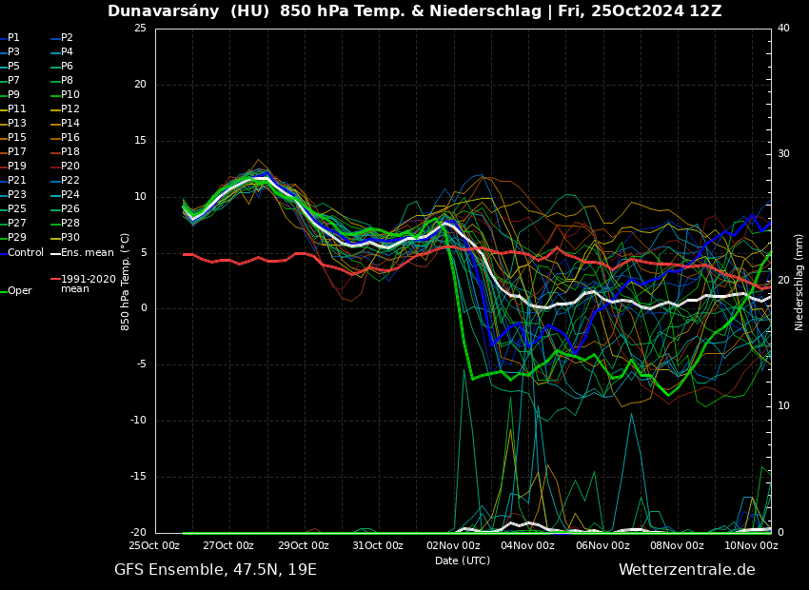Click the 06Nov 00z date tick label
This screenshot has height=590, width=809.
(x=602, y=546)
